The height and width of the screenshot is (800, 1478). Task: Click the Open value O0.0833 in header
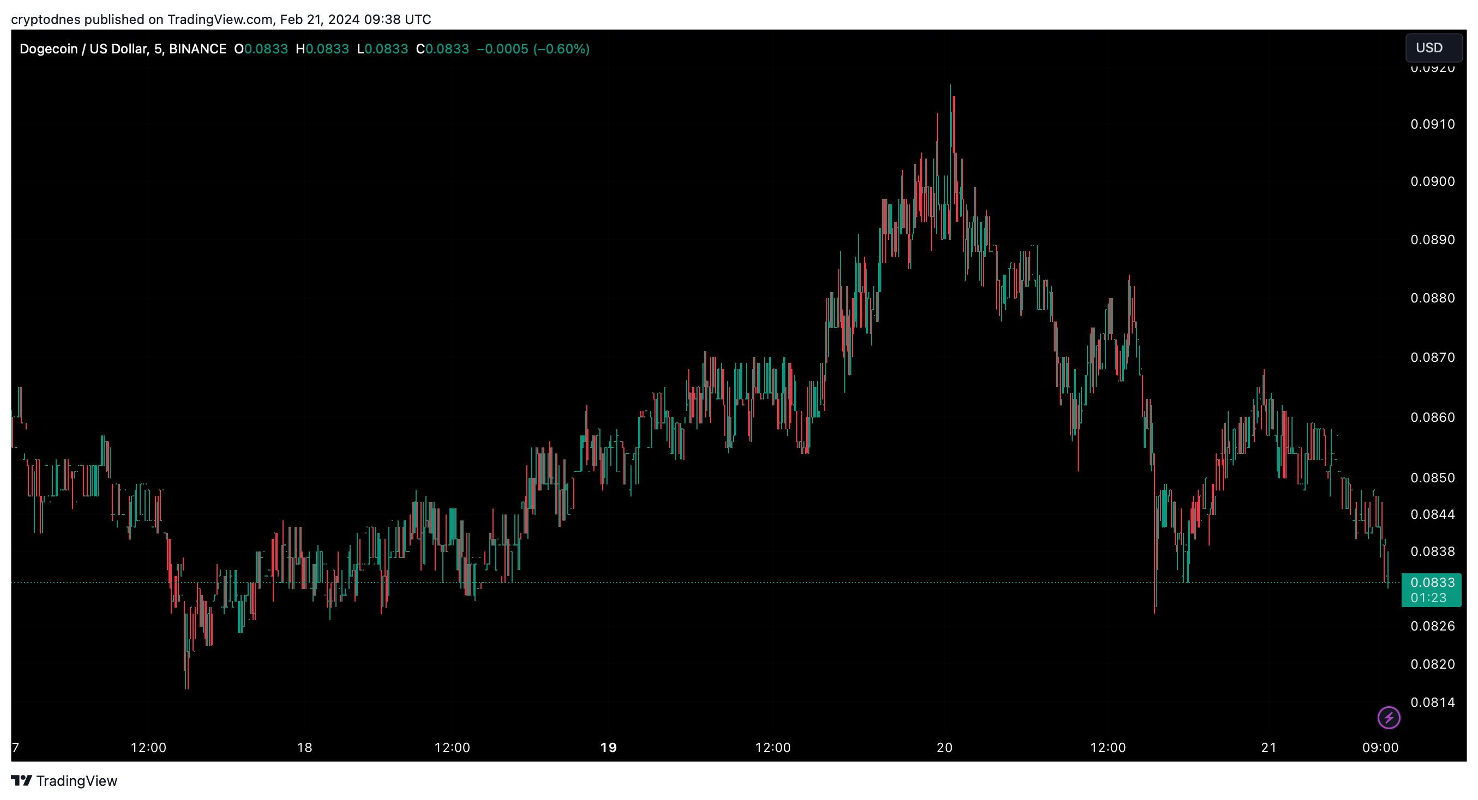coord(261,49)
